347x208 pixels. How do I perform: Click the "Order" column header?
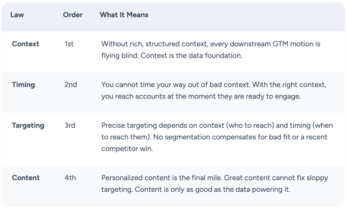[73, 15]
